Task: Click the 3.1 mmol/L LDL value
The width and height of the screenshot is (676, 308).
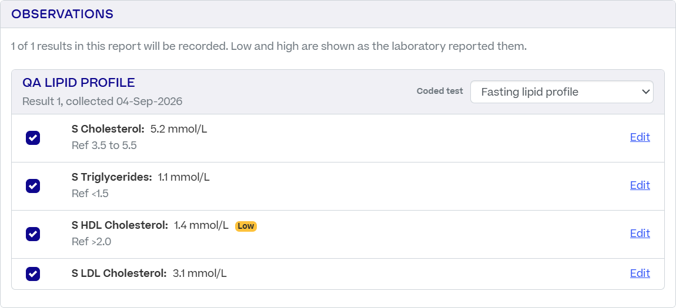Action: tap(200, 273)
